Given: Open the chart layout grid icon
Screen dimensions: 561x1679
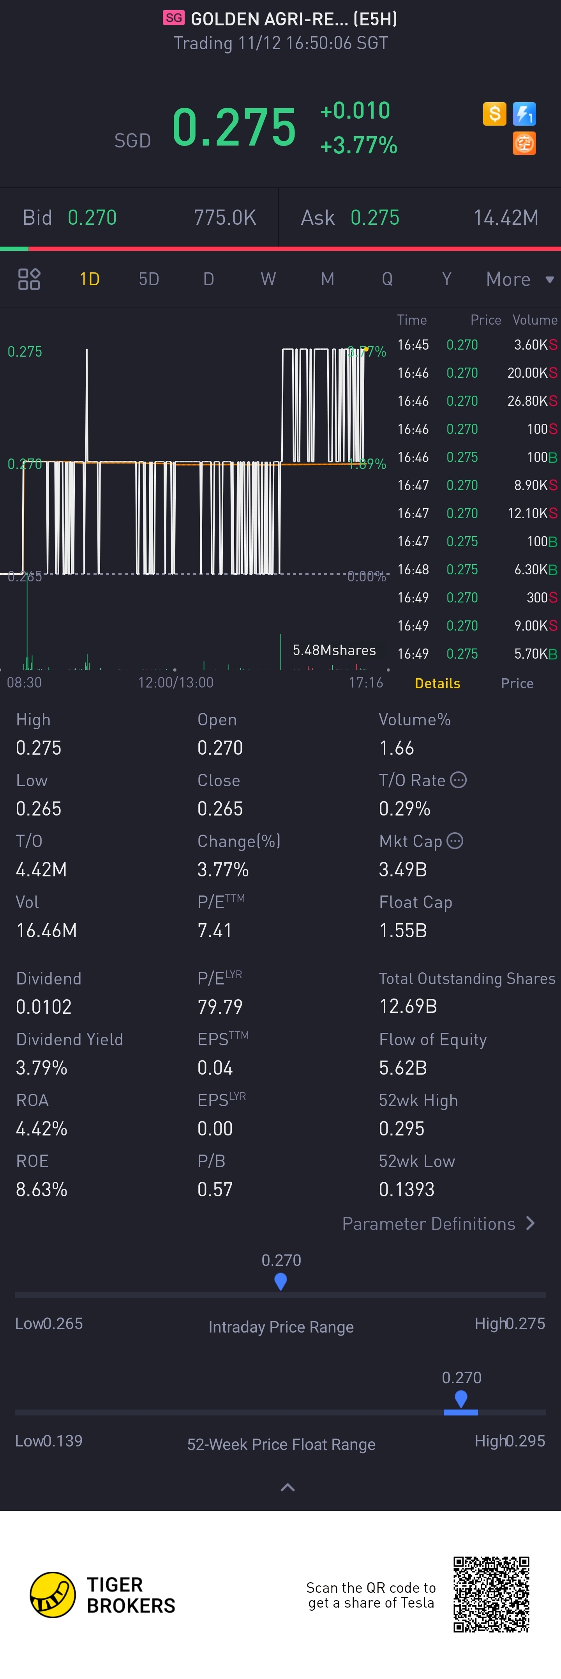Looking at the screenshot, I should (x=29, y=279).
